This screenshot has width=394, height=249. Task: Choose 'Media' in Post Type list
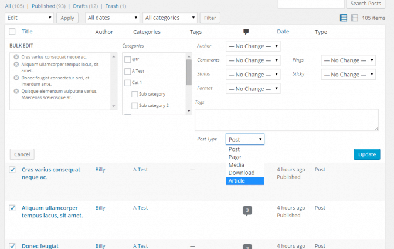click(245, 165)
